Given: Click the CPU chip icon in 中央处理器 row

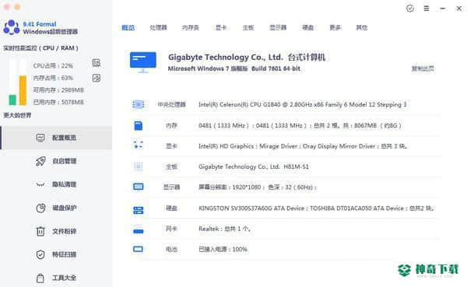Looking at the screenshot, I should point(139,104).
